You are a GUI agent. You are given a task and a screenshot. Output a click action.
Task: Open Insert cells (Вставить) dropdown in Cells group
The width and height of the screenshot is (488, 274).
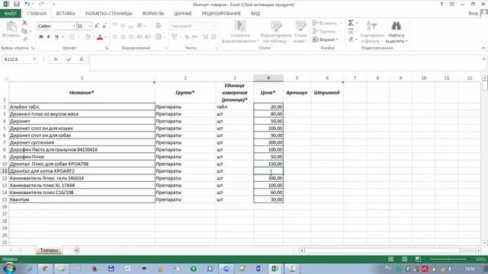[x=327, y=23]
